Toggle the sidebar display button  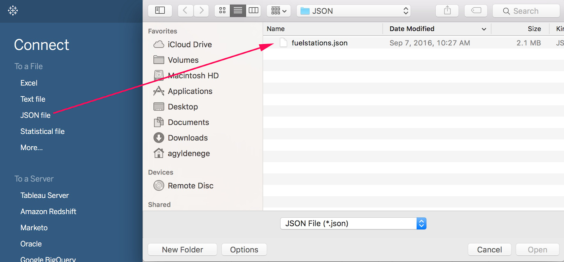(x=160, y=11)
